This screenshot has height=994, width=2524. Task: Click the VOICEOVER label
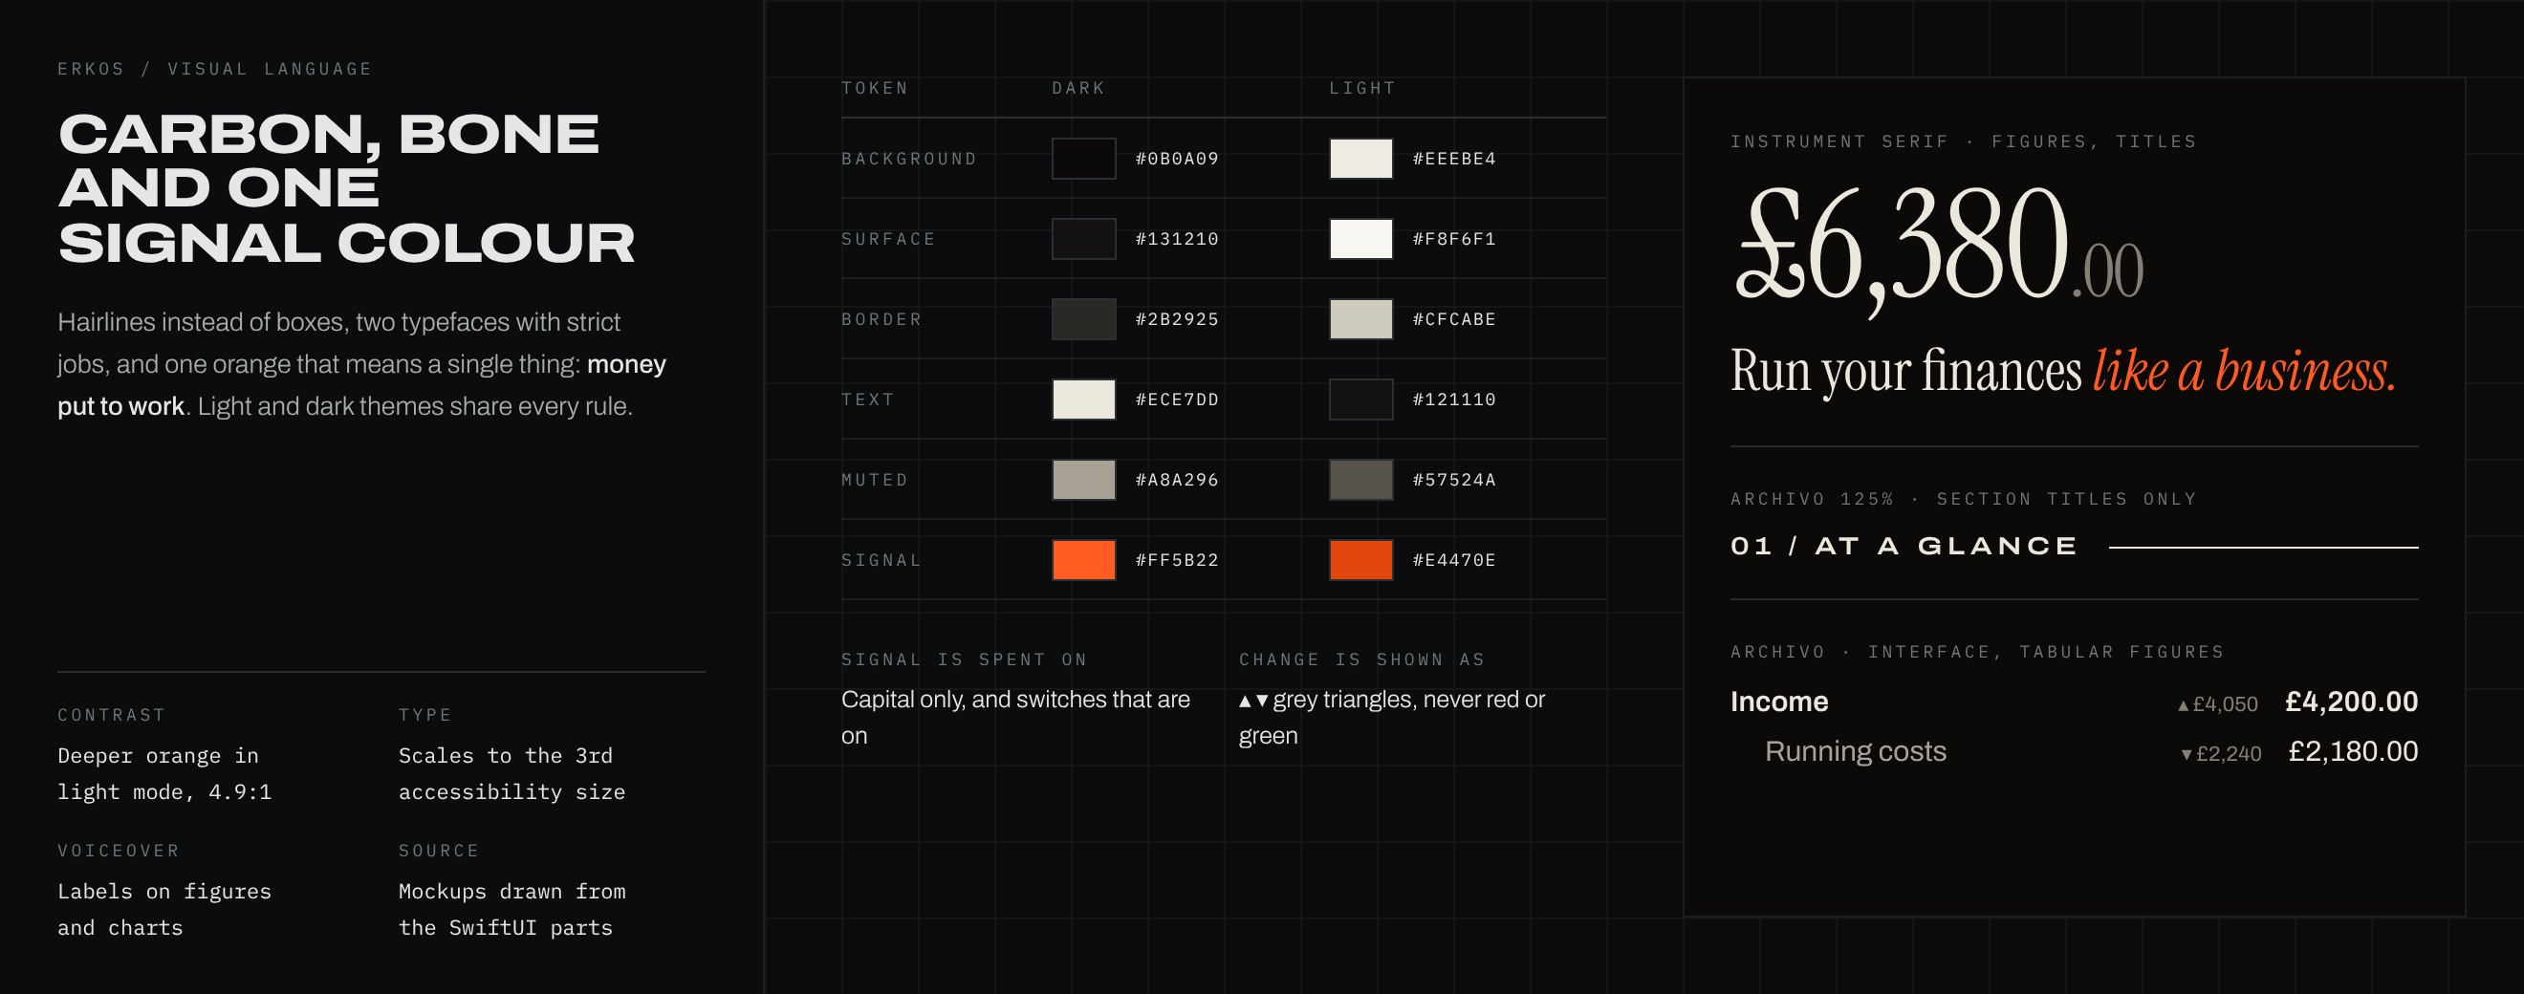click(x=119, y=851)
